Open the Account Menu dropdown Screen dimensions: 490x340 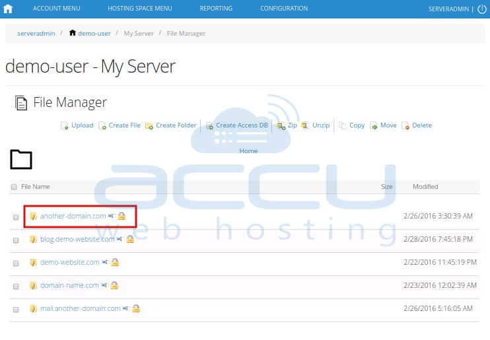tap(56, 9)
